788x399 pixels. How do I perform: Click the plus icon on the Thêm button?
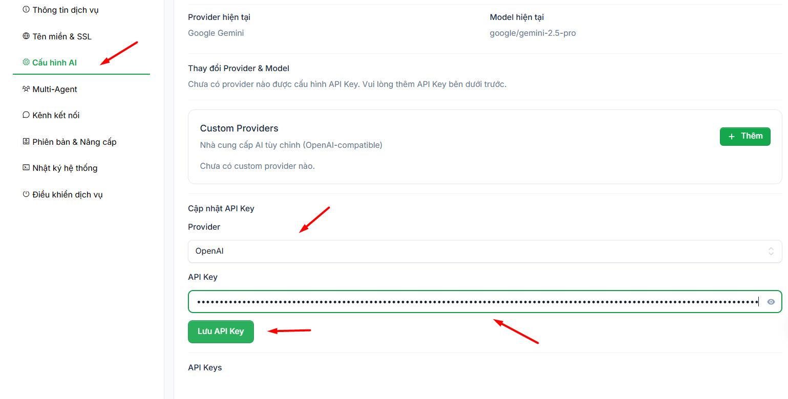[x=732, y=136]
